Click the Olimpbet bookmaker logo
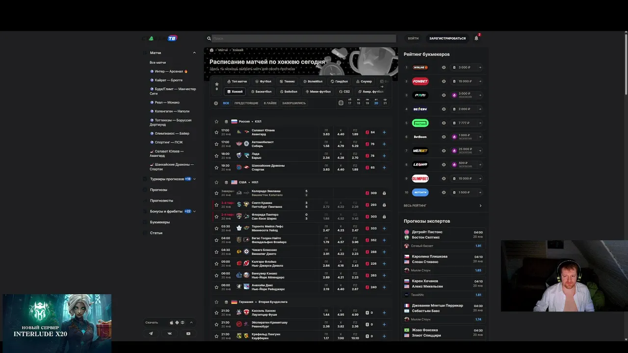The height and width of the screenshot is (353, 628). tap(420, 178)
